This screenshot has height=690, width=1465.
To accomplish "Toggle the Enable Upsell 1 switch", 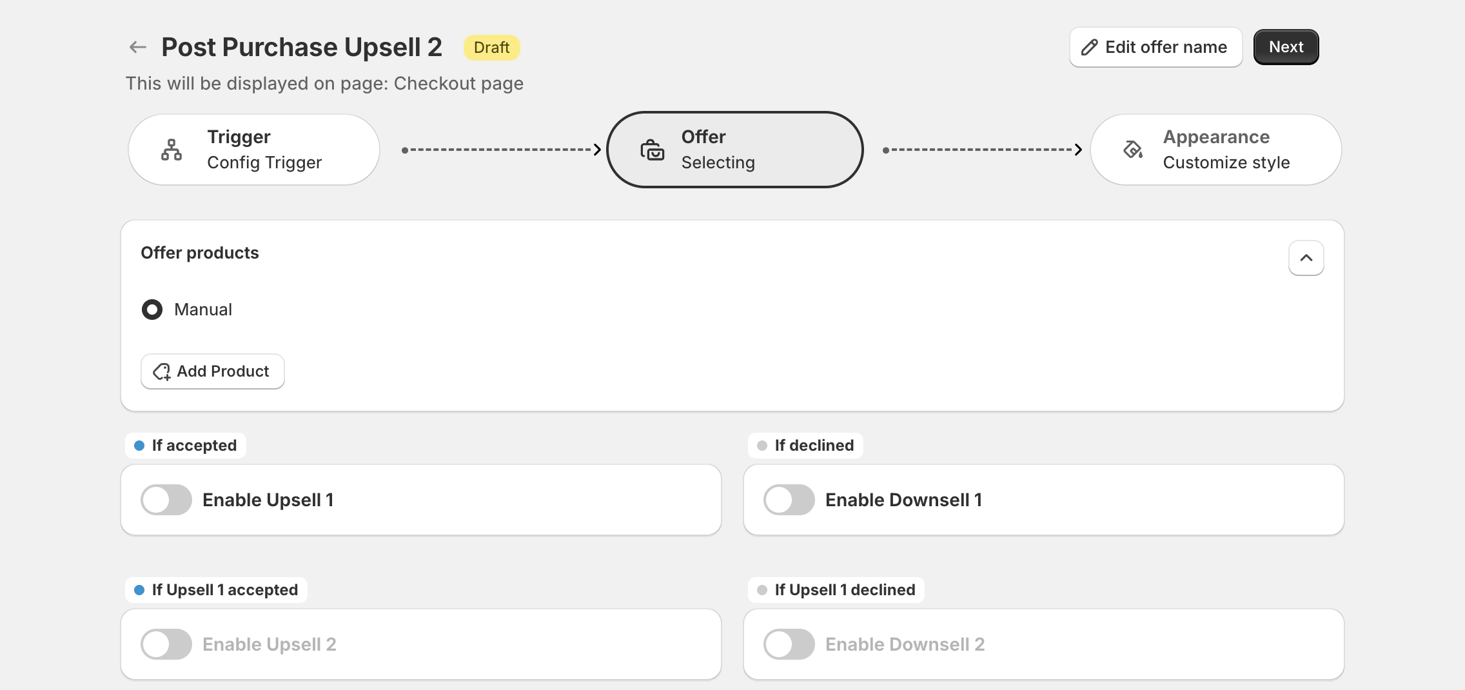I will [x=166, y=500].
